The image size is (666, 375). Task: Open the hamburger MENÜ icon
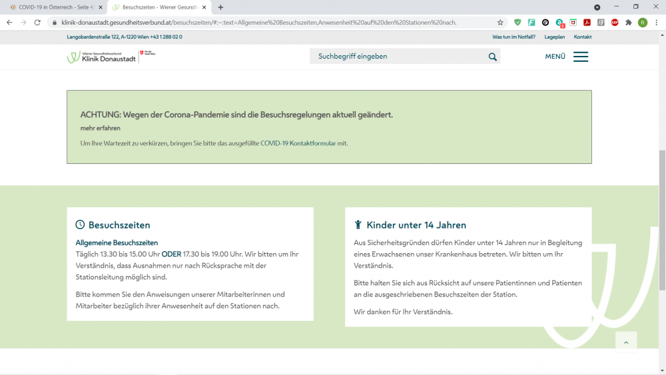point(581,57)
